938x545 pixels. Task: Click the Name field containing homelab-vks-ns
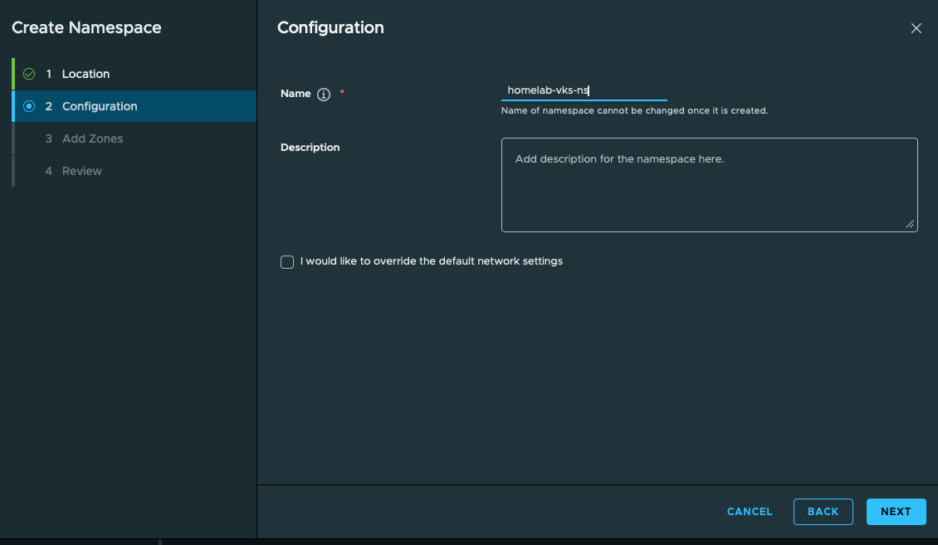click(584, 90)
